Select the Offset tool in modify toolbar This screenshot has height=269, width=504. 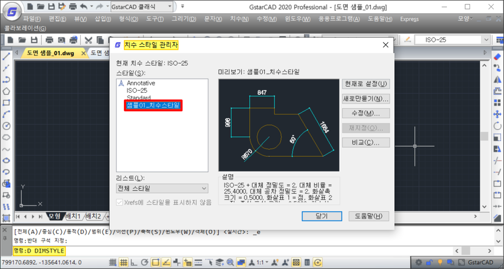click(497, 92)
